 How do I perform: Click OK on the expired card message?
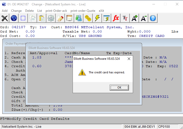coord(119,87)
